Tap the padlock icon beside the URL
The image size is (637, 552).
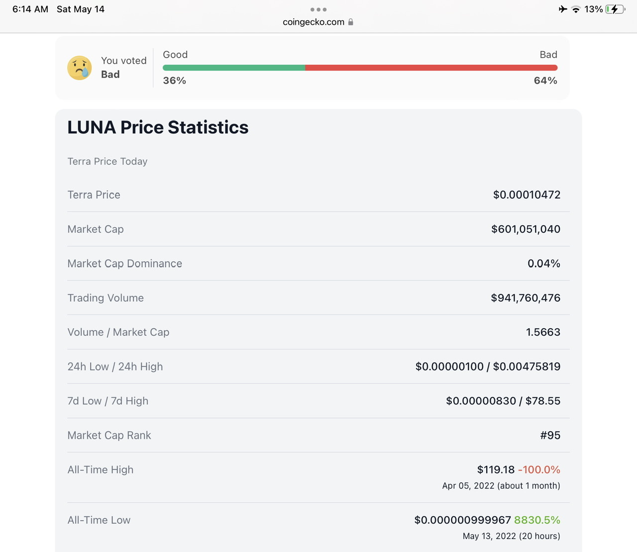[351, 22]
